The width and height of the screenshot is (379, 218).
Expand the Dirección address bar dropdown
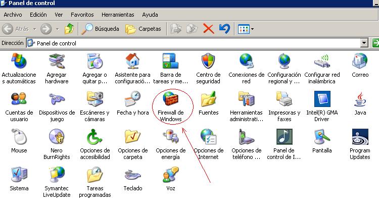click(364, 43)
